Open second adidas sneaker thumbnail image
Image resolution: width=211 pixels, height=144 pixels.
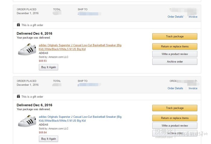27,121
